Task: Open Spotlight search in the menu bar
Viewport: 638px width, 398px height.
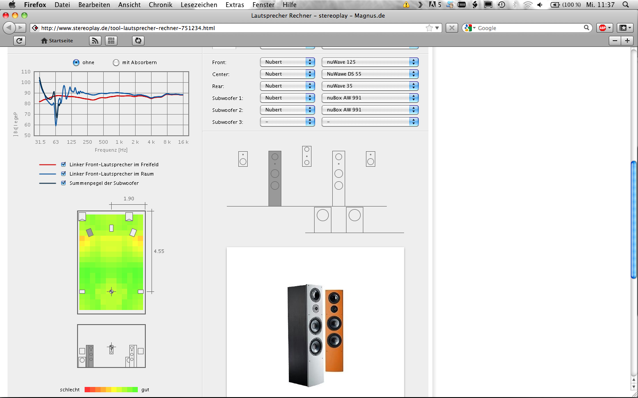Action: coord(626,5)
